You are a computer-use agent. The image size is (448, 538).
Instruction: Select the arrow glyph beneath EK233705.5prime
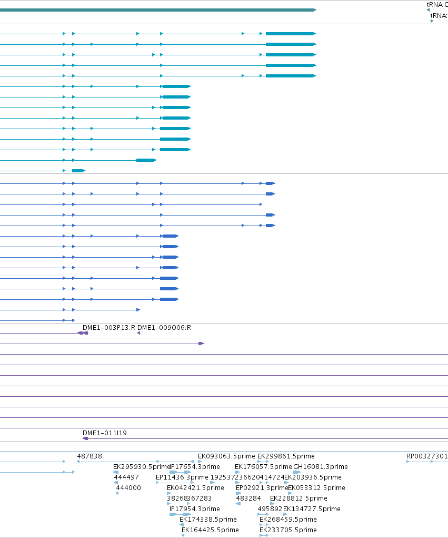point(264,535)
